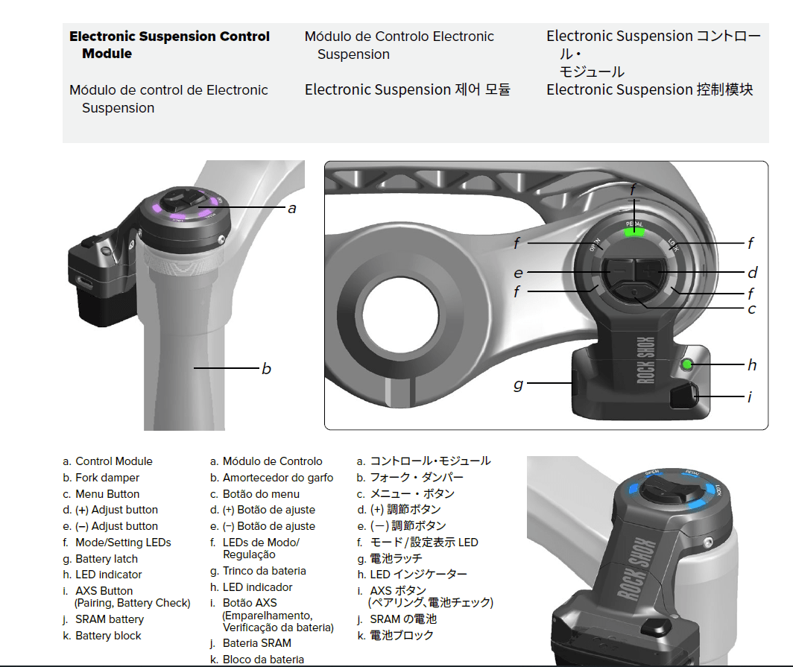Click legend line 'b. フォーク・ダンパー'
Screen dimensions: 793x667
click(410, 478)
